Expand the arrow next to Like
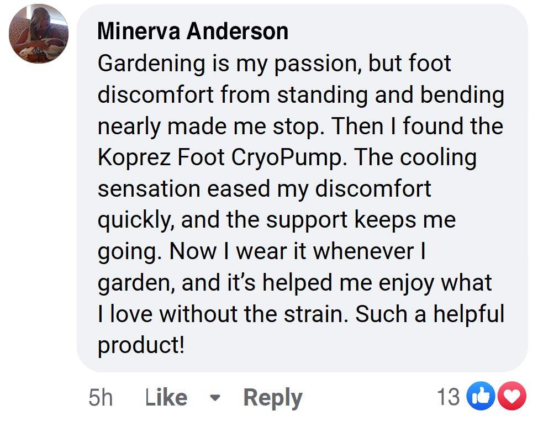 tap(215, 398)
